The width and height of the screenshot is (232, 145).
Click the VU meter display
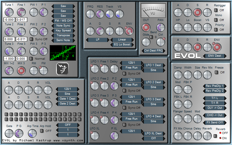click(153, 10)
